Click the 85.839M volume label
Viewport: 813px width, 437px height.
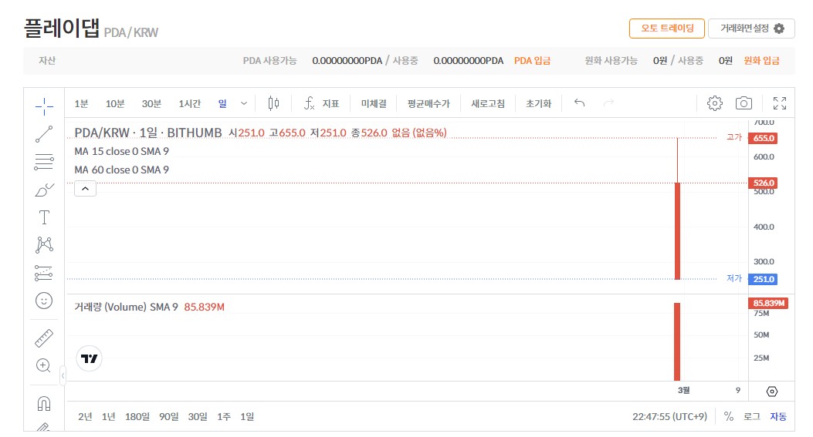click(x=768, y=304)
